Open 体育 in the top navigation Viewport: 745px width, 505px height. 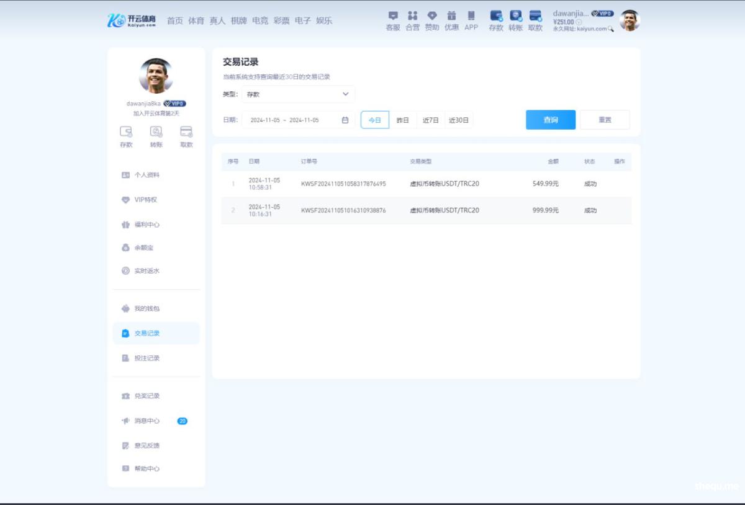(196, 20)
